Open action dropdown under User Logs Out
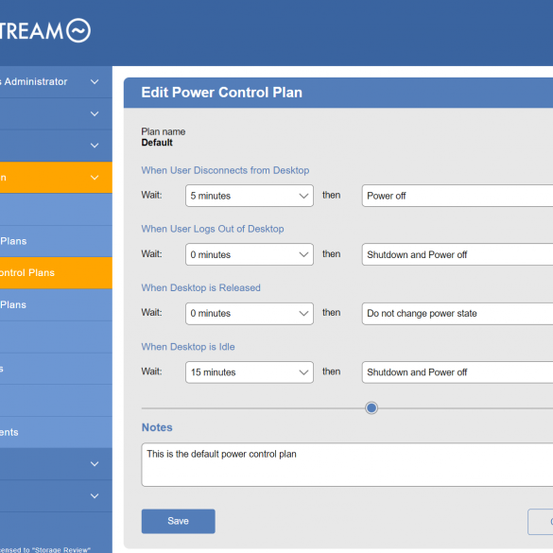Image resolution: width=553 pixels, height=553 pixels. 458,254
